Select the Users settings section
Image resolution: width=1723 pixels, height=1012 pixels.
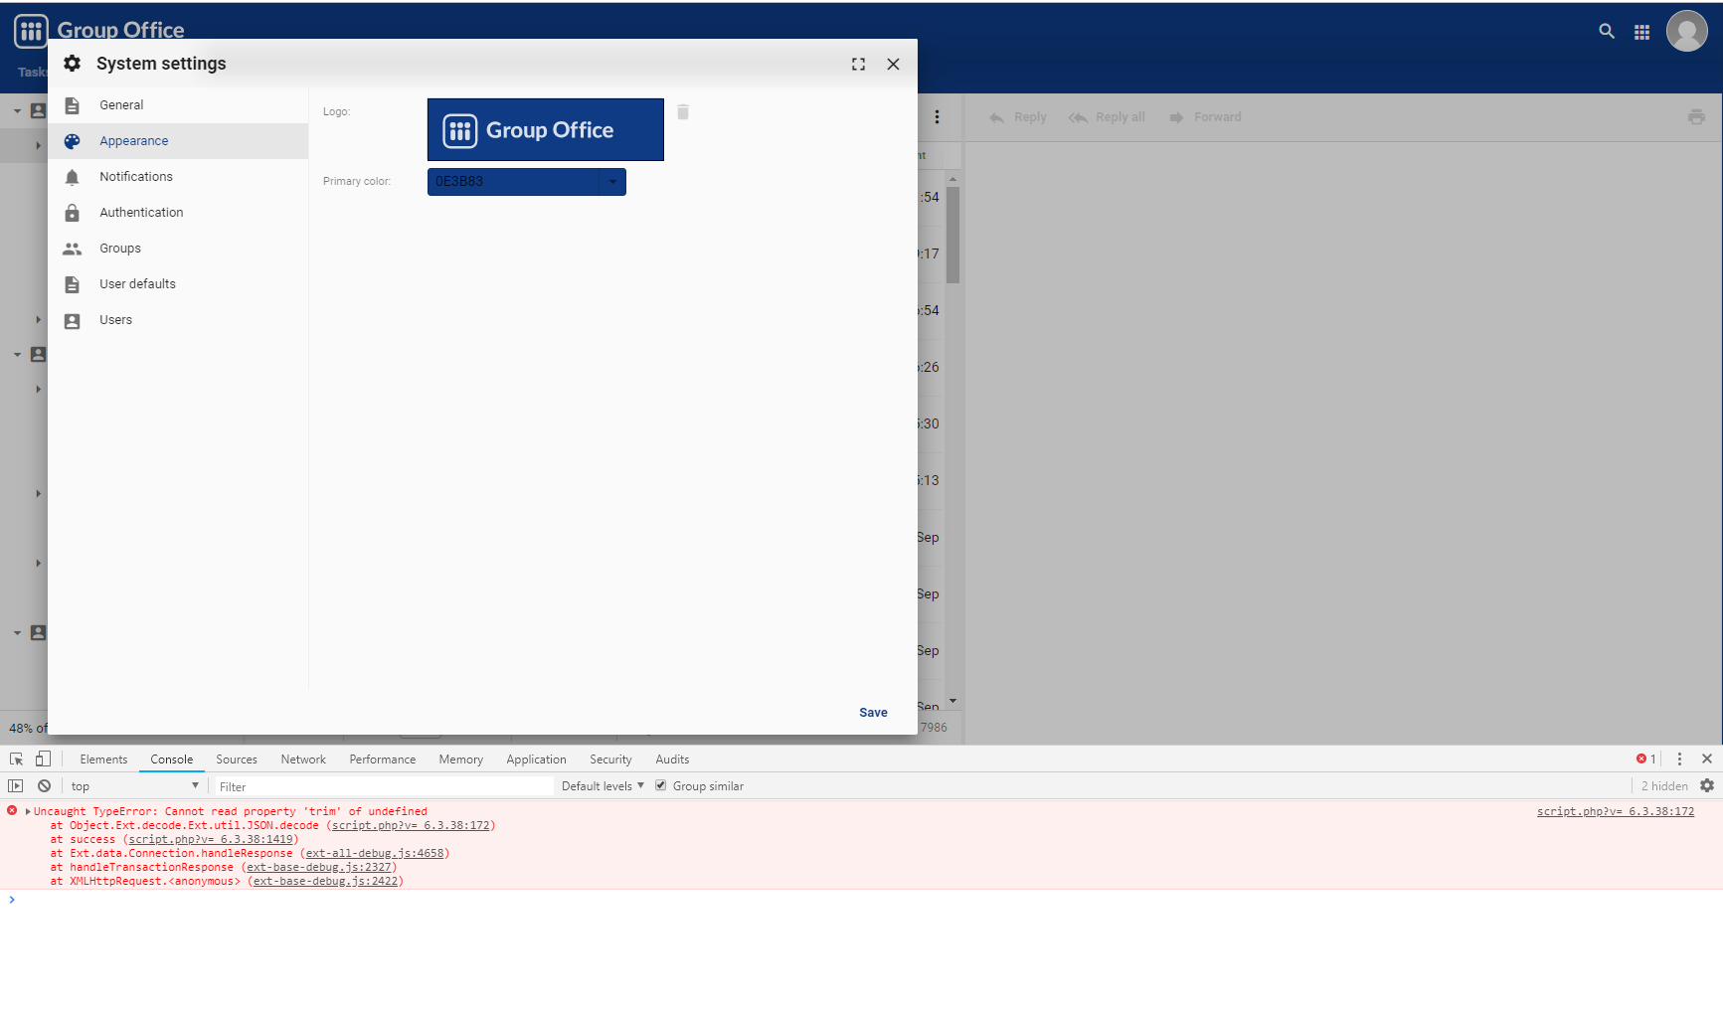(x=115, y=319)
